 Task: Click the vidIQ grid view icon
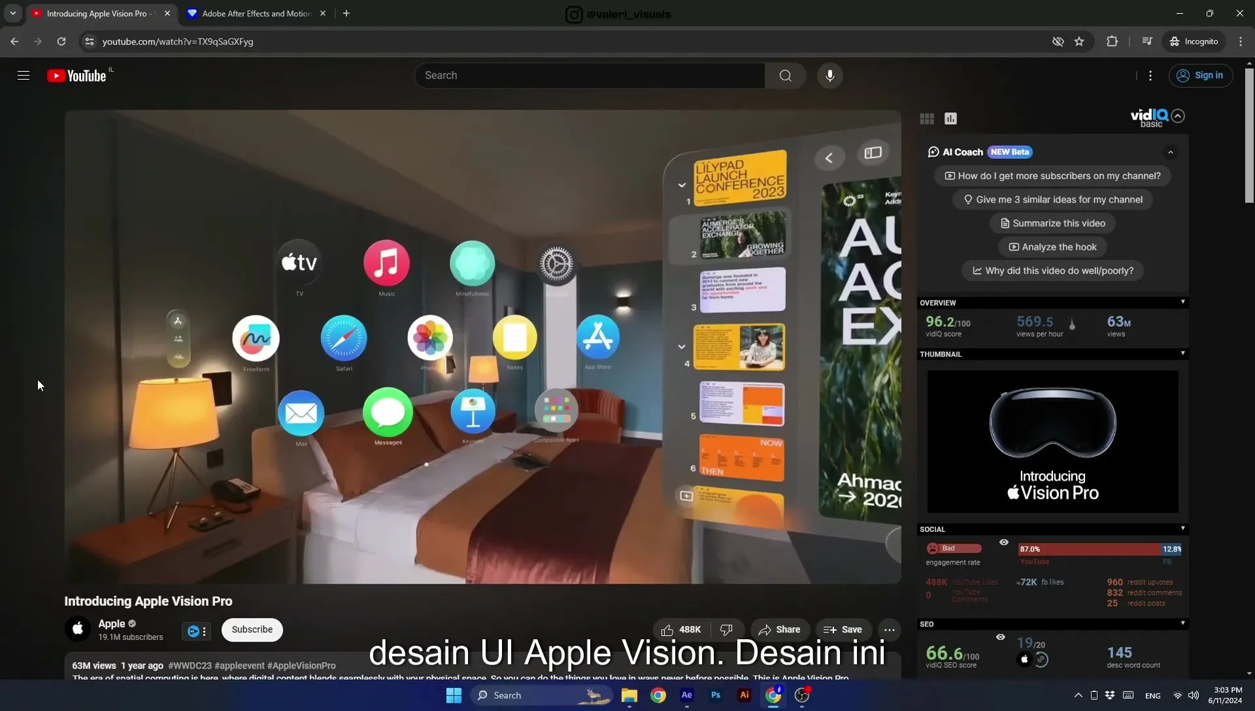tap(927, 118)
